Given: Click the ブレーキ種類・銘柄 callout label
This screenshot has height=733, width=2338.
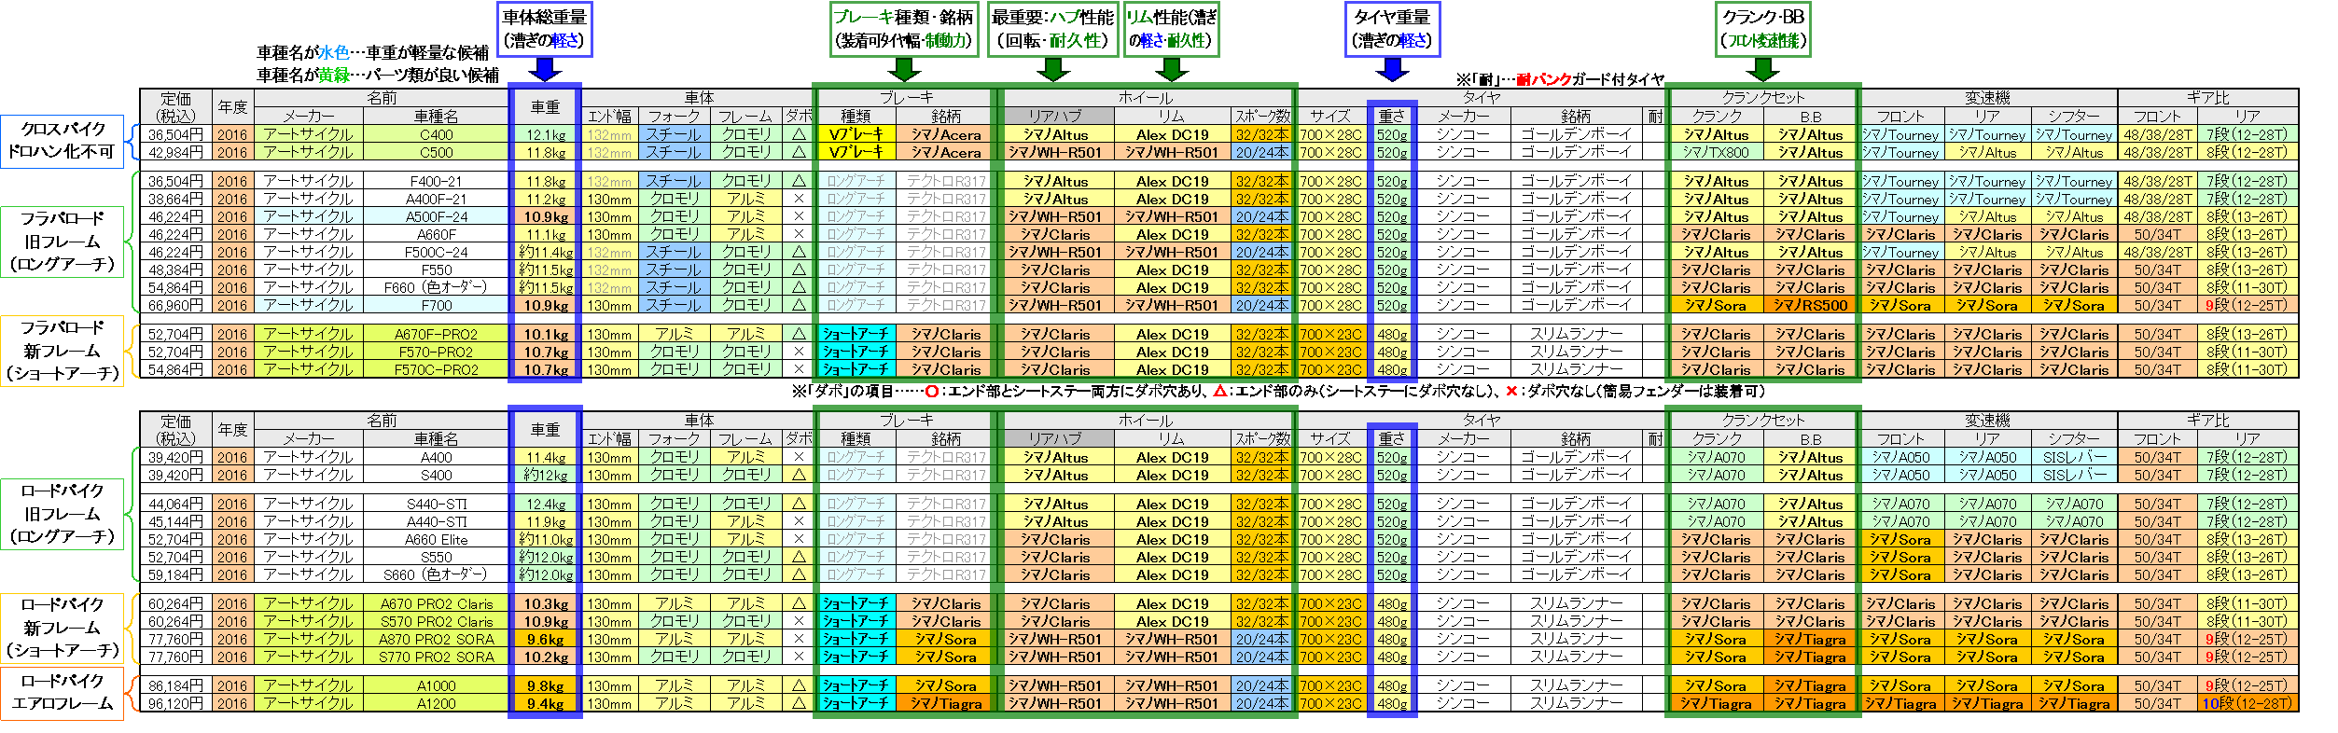Looking at the screenshot, I should coord(903,29).
